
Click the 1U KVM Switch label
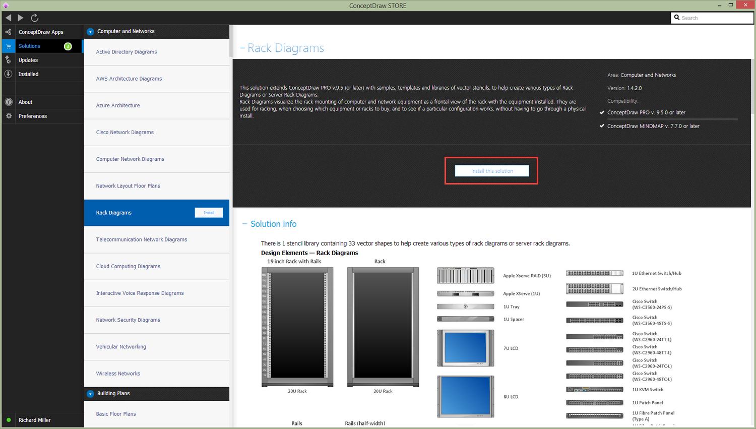coord(648,390)
